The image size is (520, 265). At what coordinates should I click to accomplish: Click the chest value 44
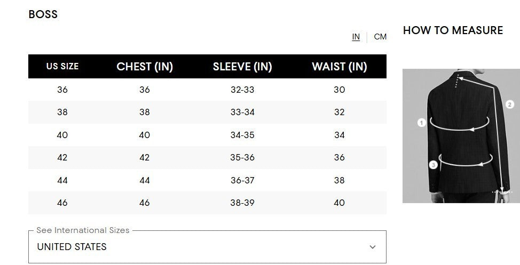pyautogui.click(x=145, y=180)
